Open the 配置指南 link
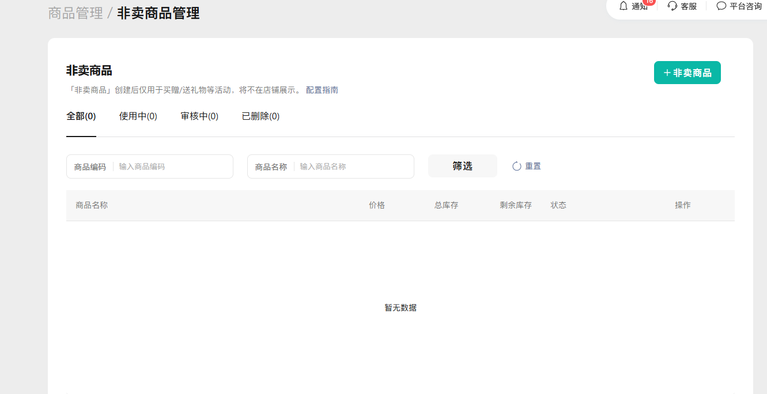Image resolution: width=767 pixels, height=394 pixels. (322, 90)
